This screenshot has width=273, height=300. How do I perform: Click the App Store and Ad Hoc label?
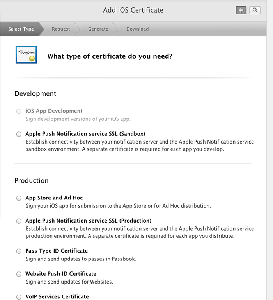click(54, 198)
